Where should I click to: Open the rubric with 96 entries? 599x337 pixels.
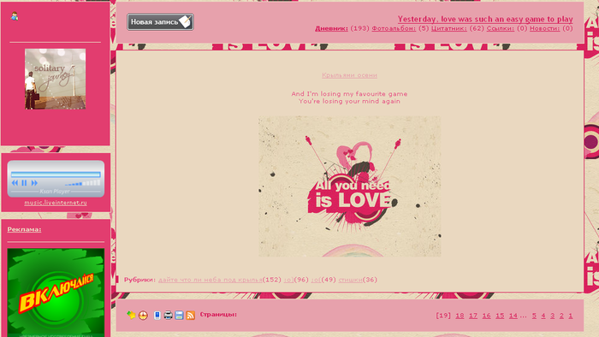point(288,280)
